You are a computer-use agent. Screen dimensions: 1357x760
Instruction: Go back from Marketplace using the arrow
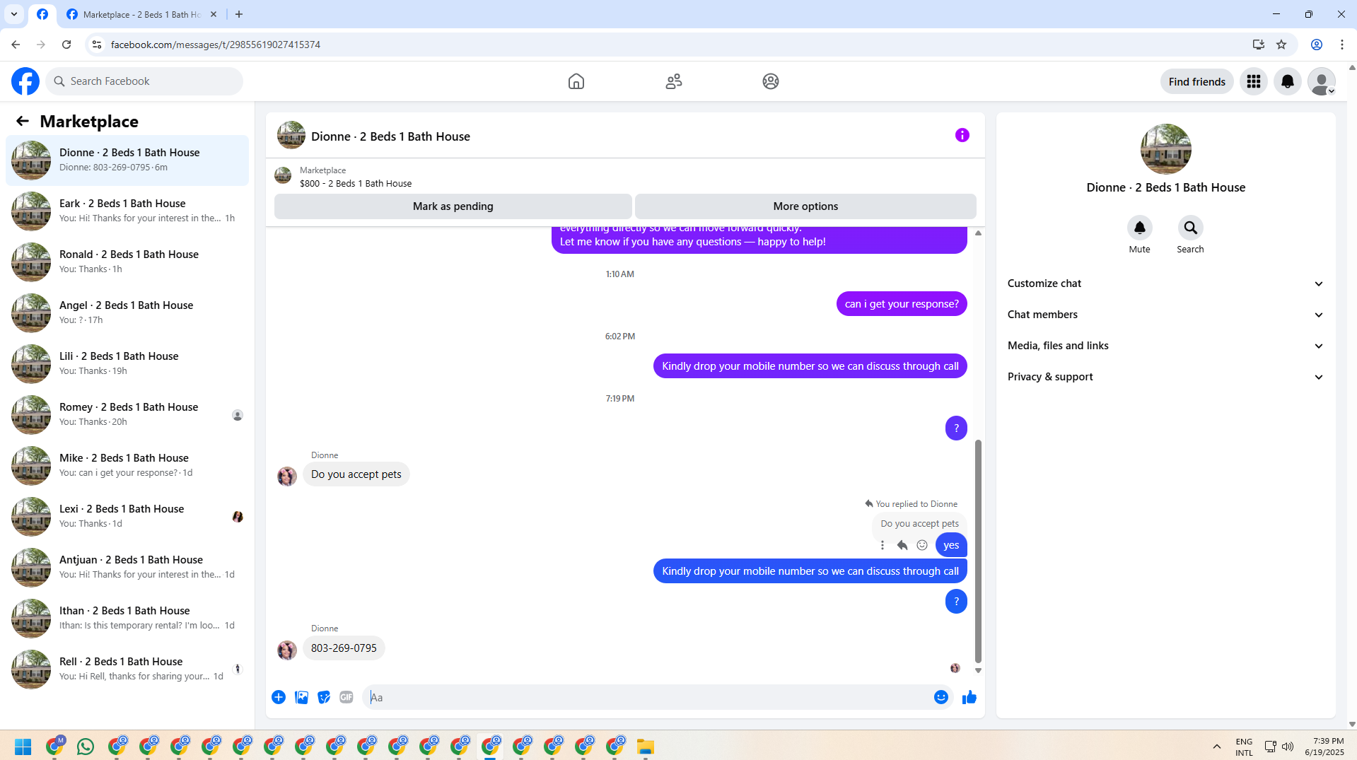coord(23,121)
